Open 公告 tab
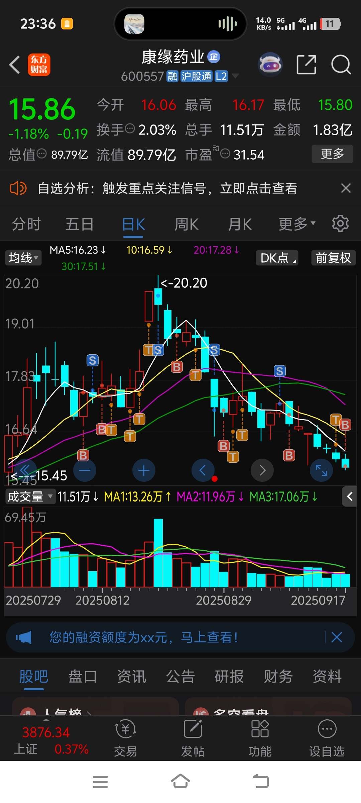361x803 pixels. click(180, 677)
